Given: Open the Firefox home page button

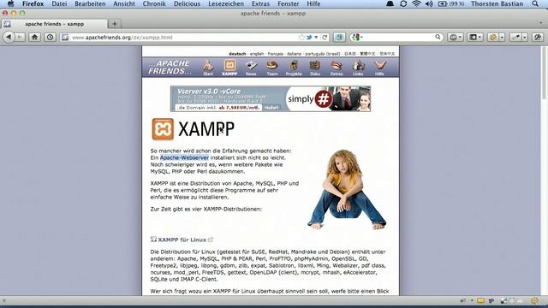Looking at the screenshot, I should click(34, 37).
